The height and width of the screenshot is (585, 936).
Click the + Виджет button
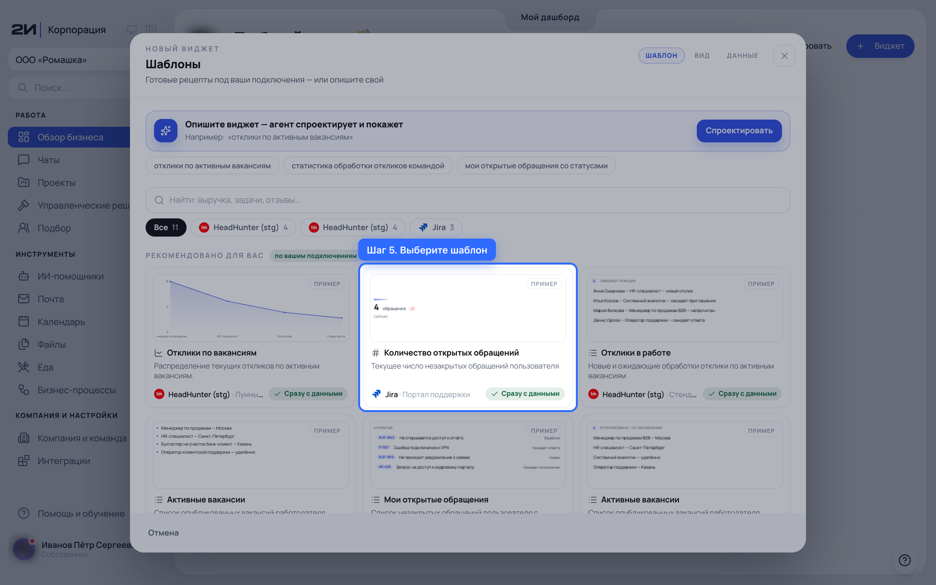point(880,46)
